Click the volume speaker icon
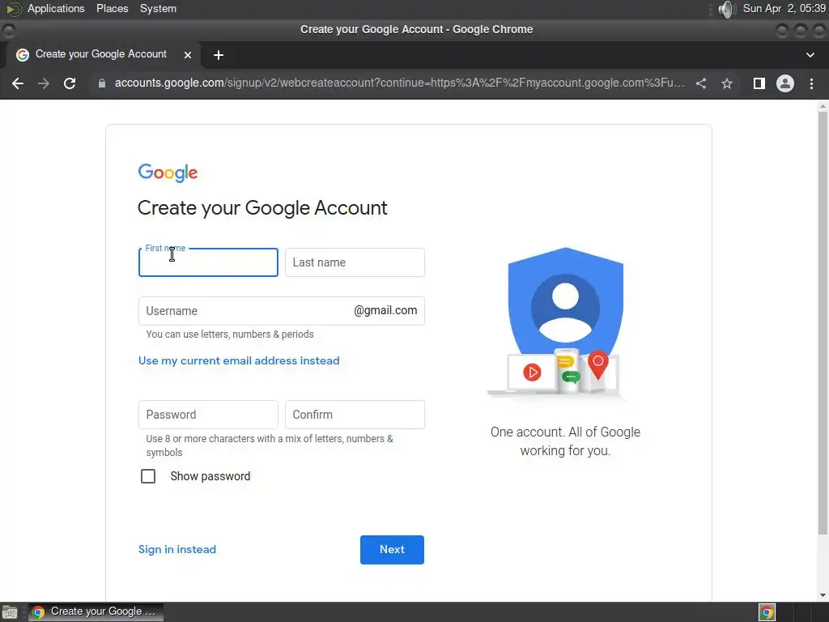This screenshot has width=829, height=622. coord(728,9)
